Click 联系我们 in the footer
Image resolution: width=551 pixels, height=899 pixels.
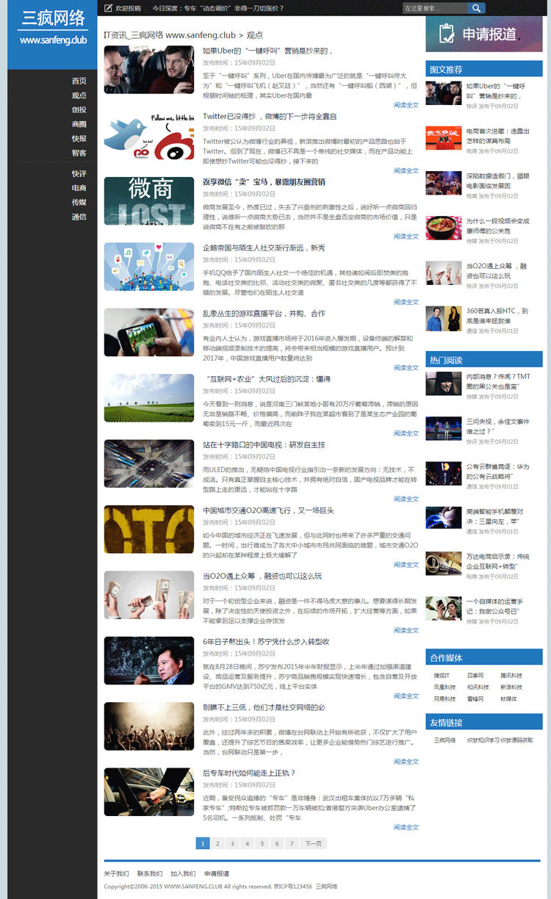[x=149, y=873]
